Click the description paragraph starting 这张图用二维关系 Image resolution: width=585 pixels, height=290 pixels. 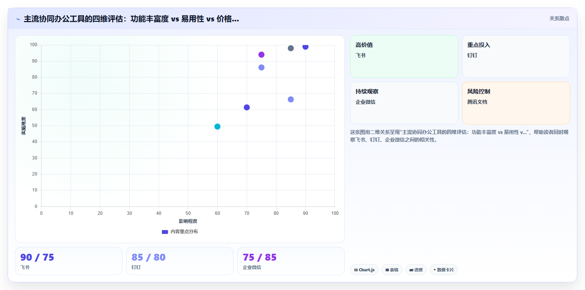459,136
